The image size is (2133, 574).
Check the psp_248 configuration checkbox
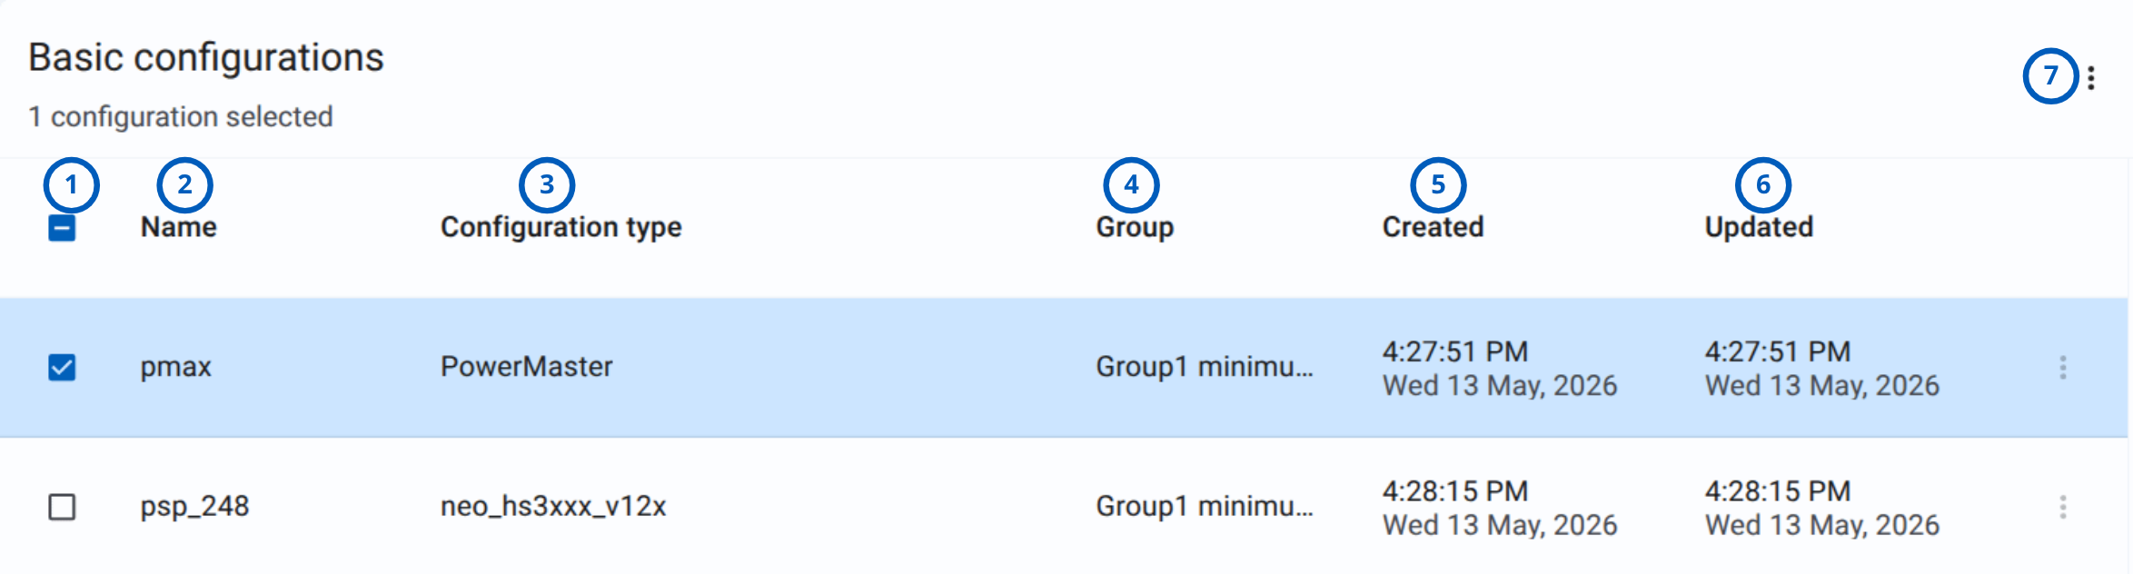[x=62, y=507]
